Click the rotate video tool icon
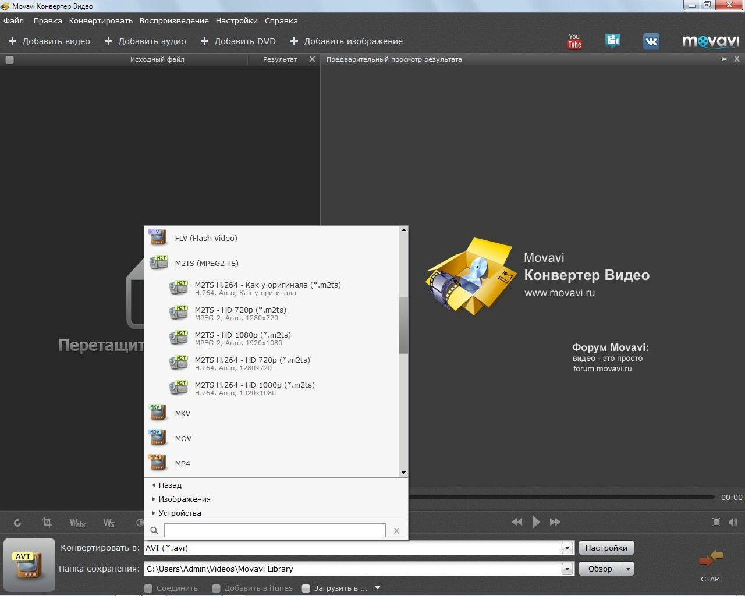 (17, 523)
